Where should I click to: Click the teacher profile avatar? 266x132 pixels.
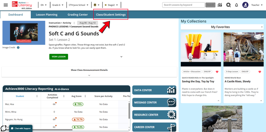pos(245,5)
